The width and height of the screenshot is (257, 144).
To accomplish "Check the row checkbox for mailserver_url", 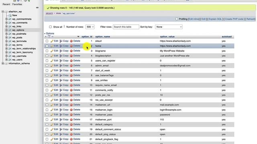I will point(47,105).
